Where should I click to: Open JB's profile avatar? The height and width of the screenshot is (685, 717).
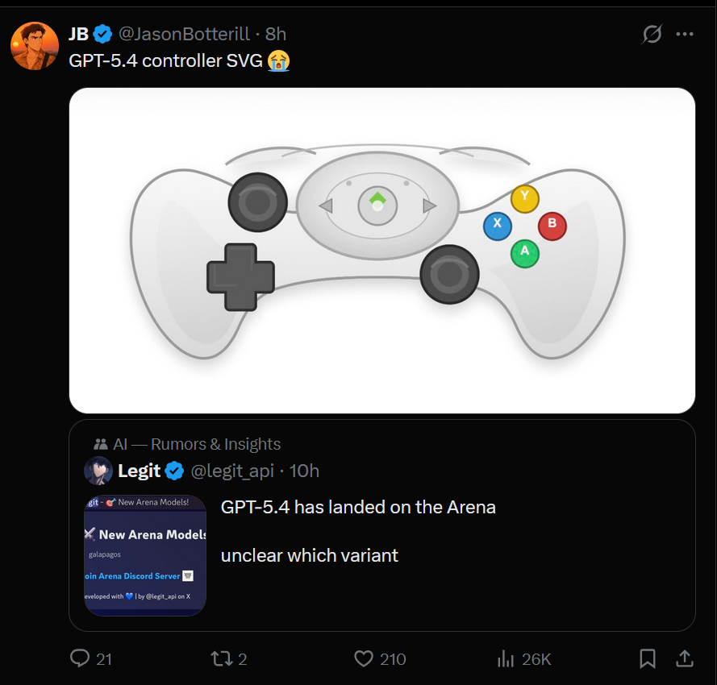(x=34, y=46)
